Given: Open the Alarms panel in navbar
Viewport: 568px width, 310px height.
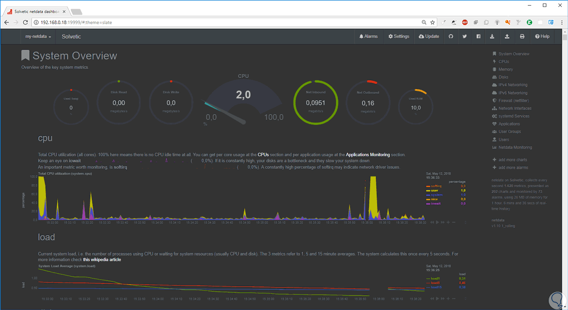Looking at the screenshot, I should 368,37.
